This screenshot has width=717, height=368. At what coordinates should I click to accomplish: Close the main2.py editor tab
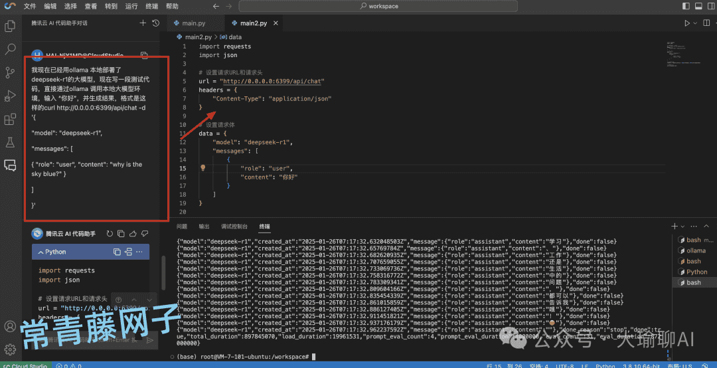(276, 23)
